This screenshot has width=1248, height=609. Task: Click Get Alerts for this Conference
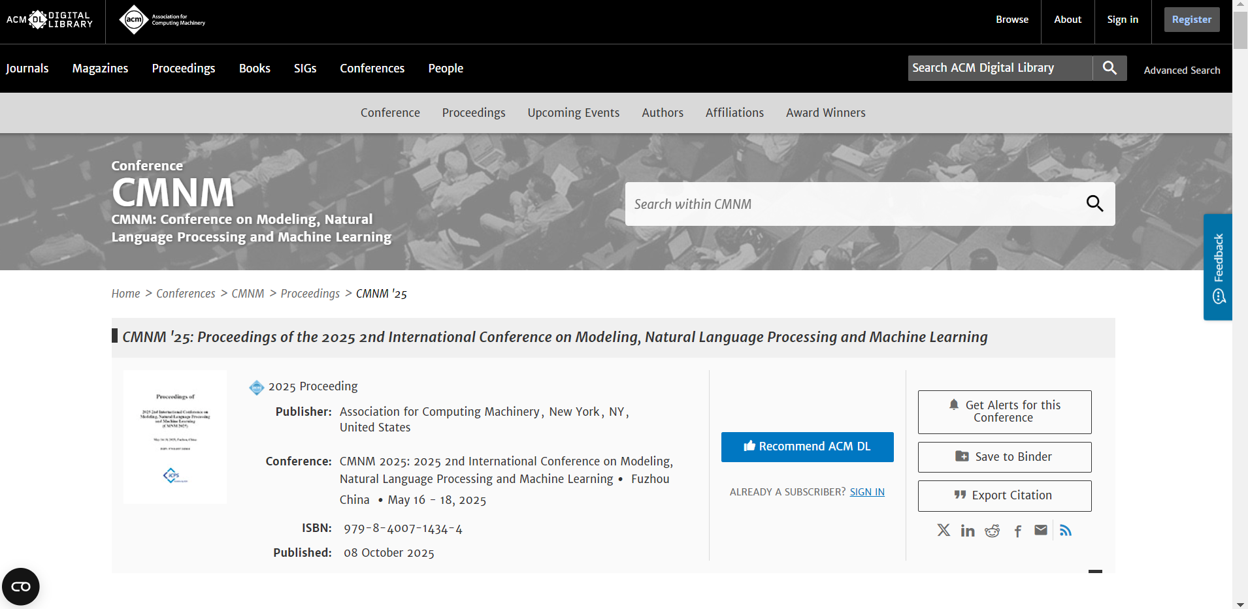click(1005, 412)
